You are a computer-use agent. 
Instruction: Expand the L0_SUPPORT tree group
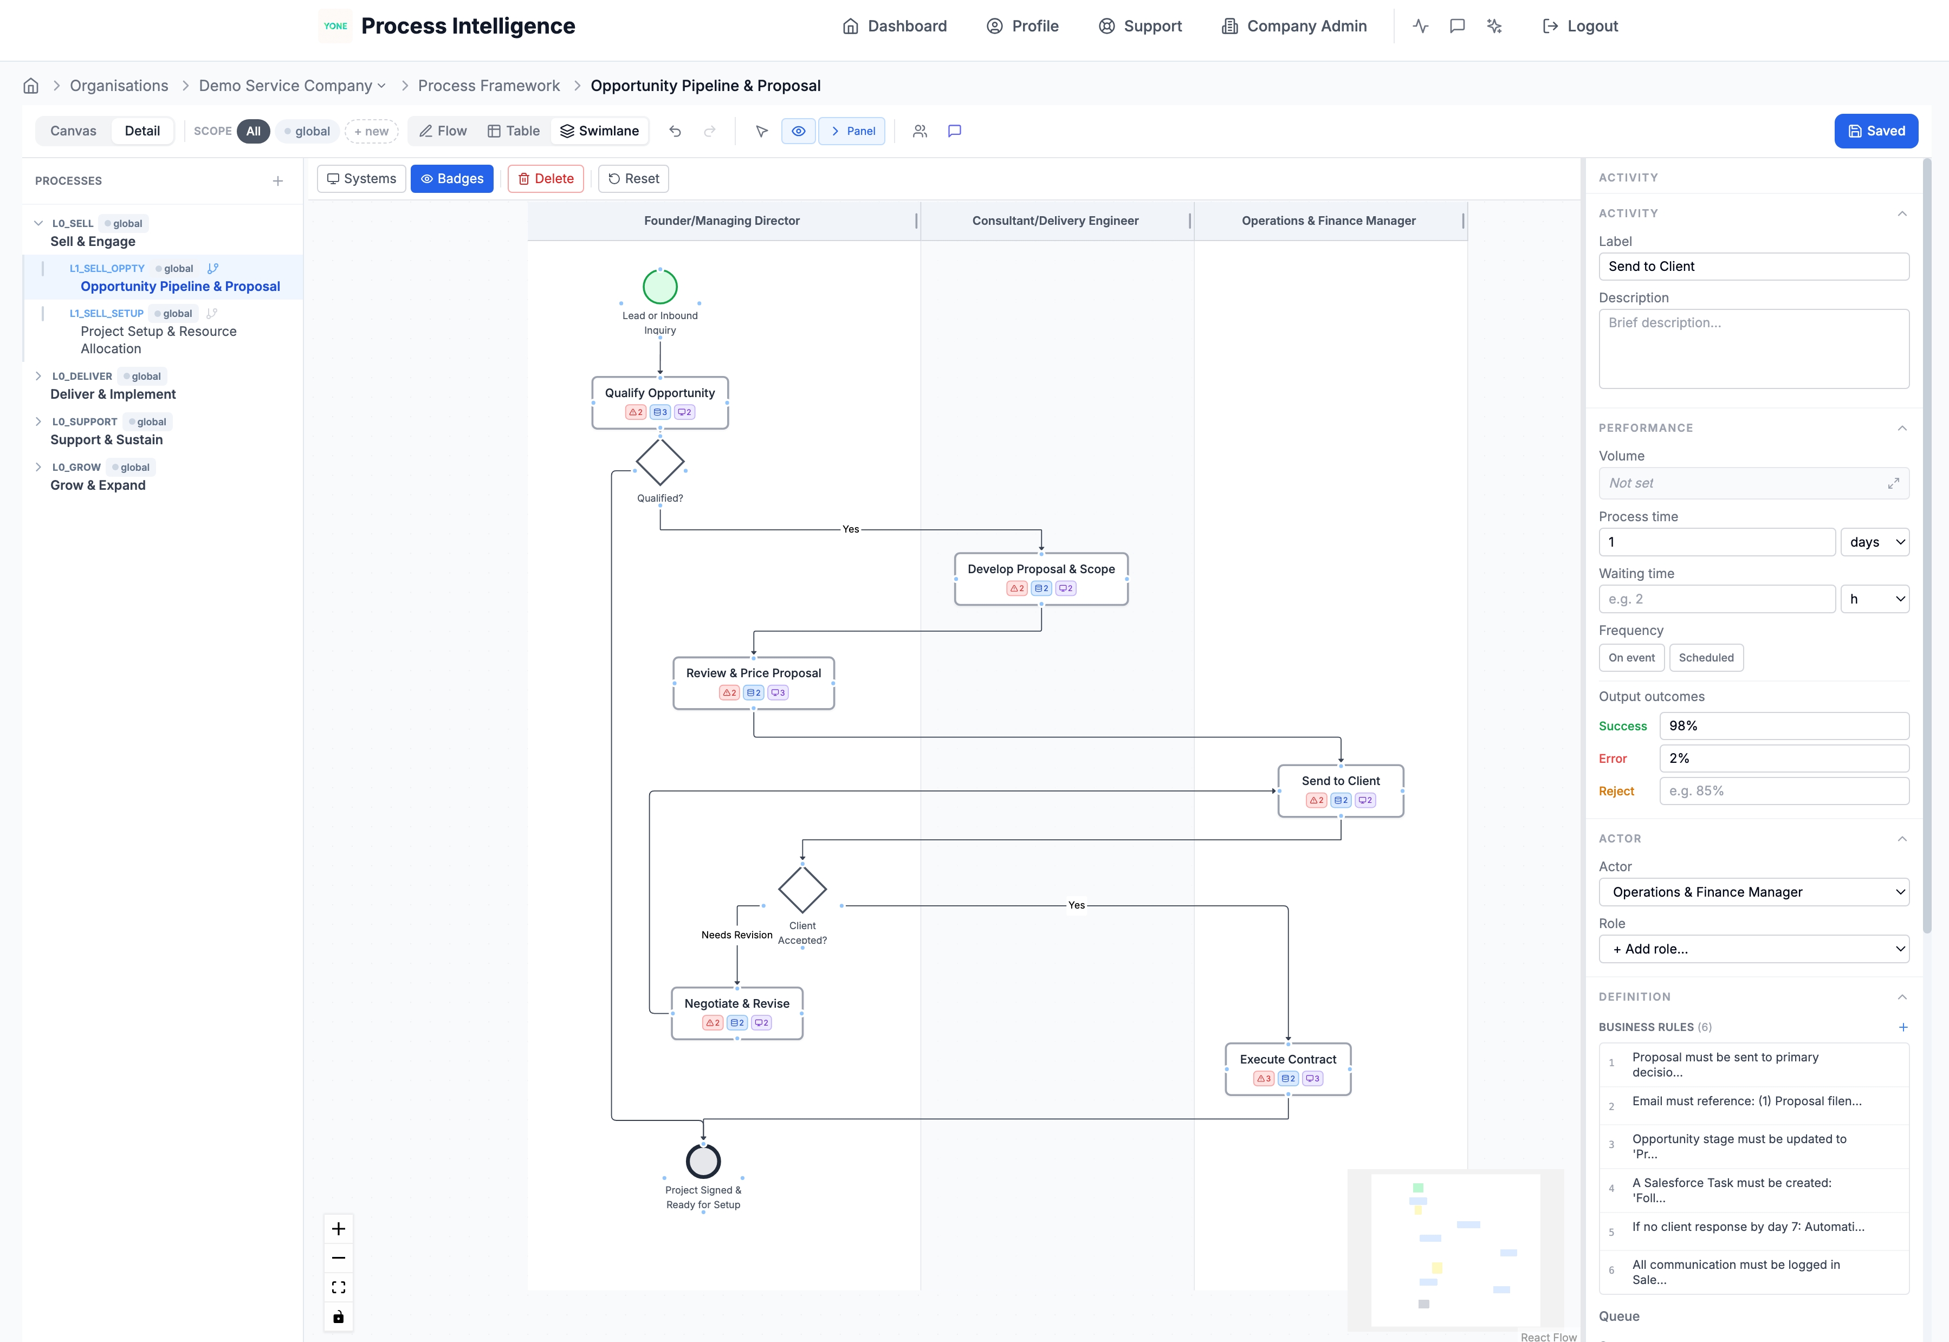(38, 422)
